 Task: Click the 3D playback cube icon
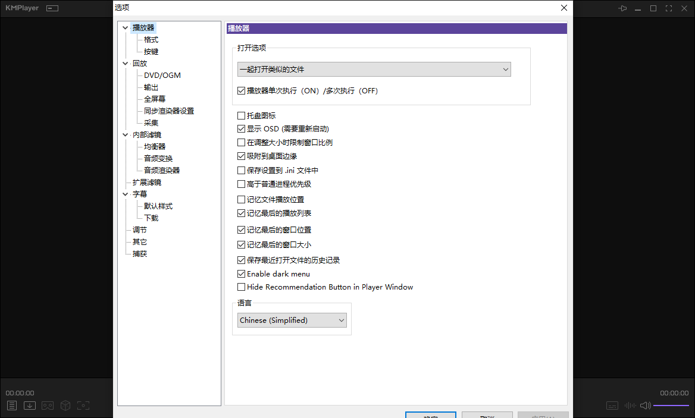click(x=65, y=405)
